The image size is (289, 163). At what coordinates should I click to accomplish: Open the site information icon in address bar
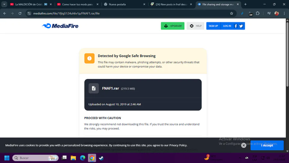pyautogui.click(x=29, y=13)
